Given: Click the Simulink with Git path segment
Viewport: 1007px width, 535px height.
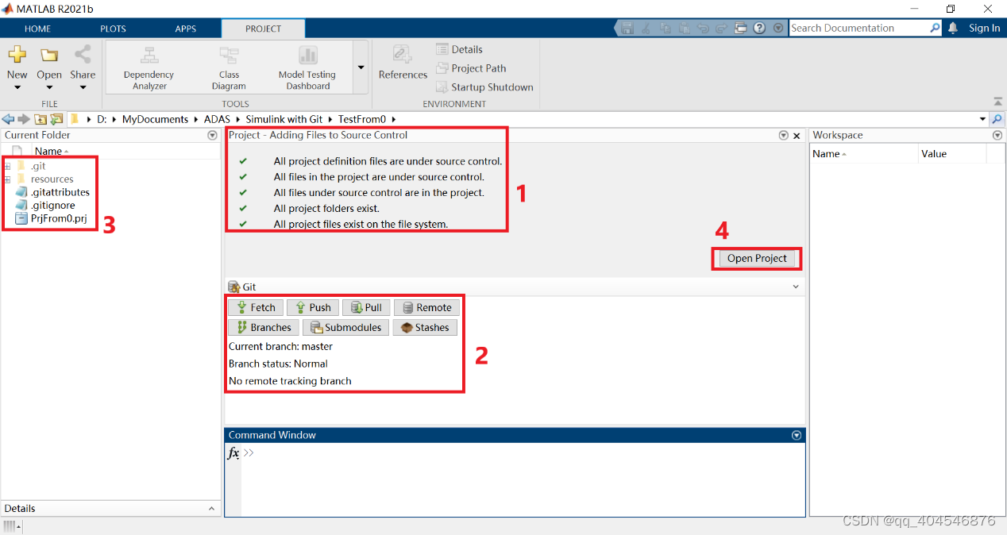Looking at the screenshot, I should (x=284, y=119).
